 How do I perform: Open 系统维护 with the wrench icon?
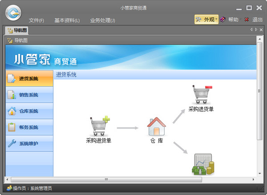tap(29, 143)
